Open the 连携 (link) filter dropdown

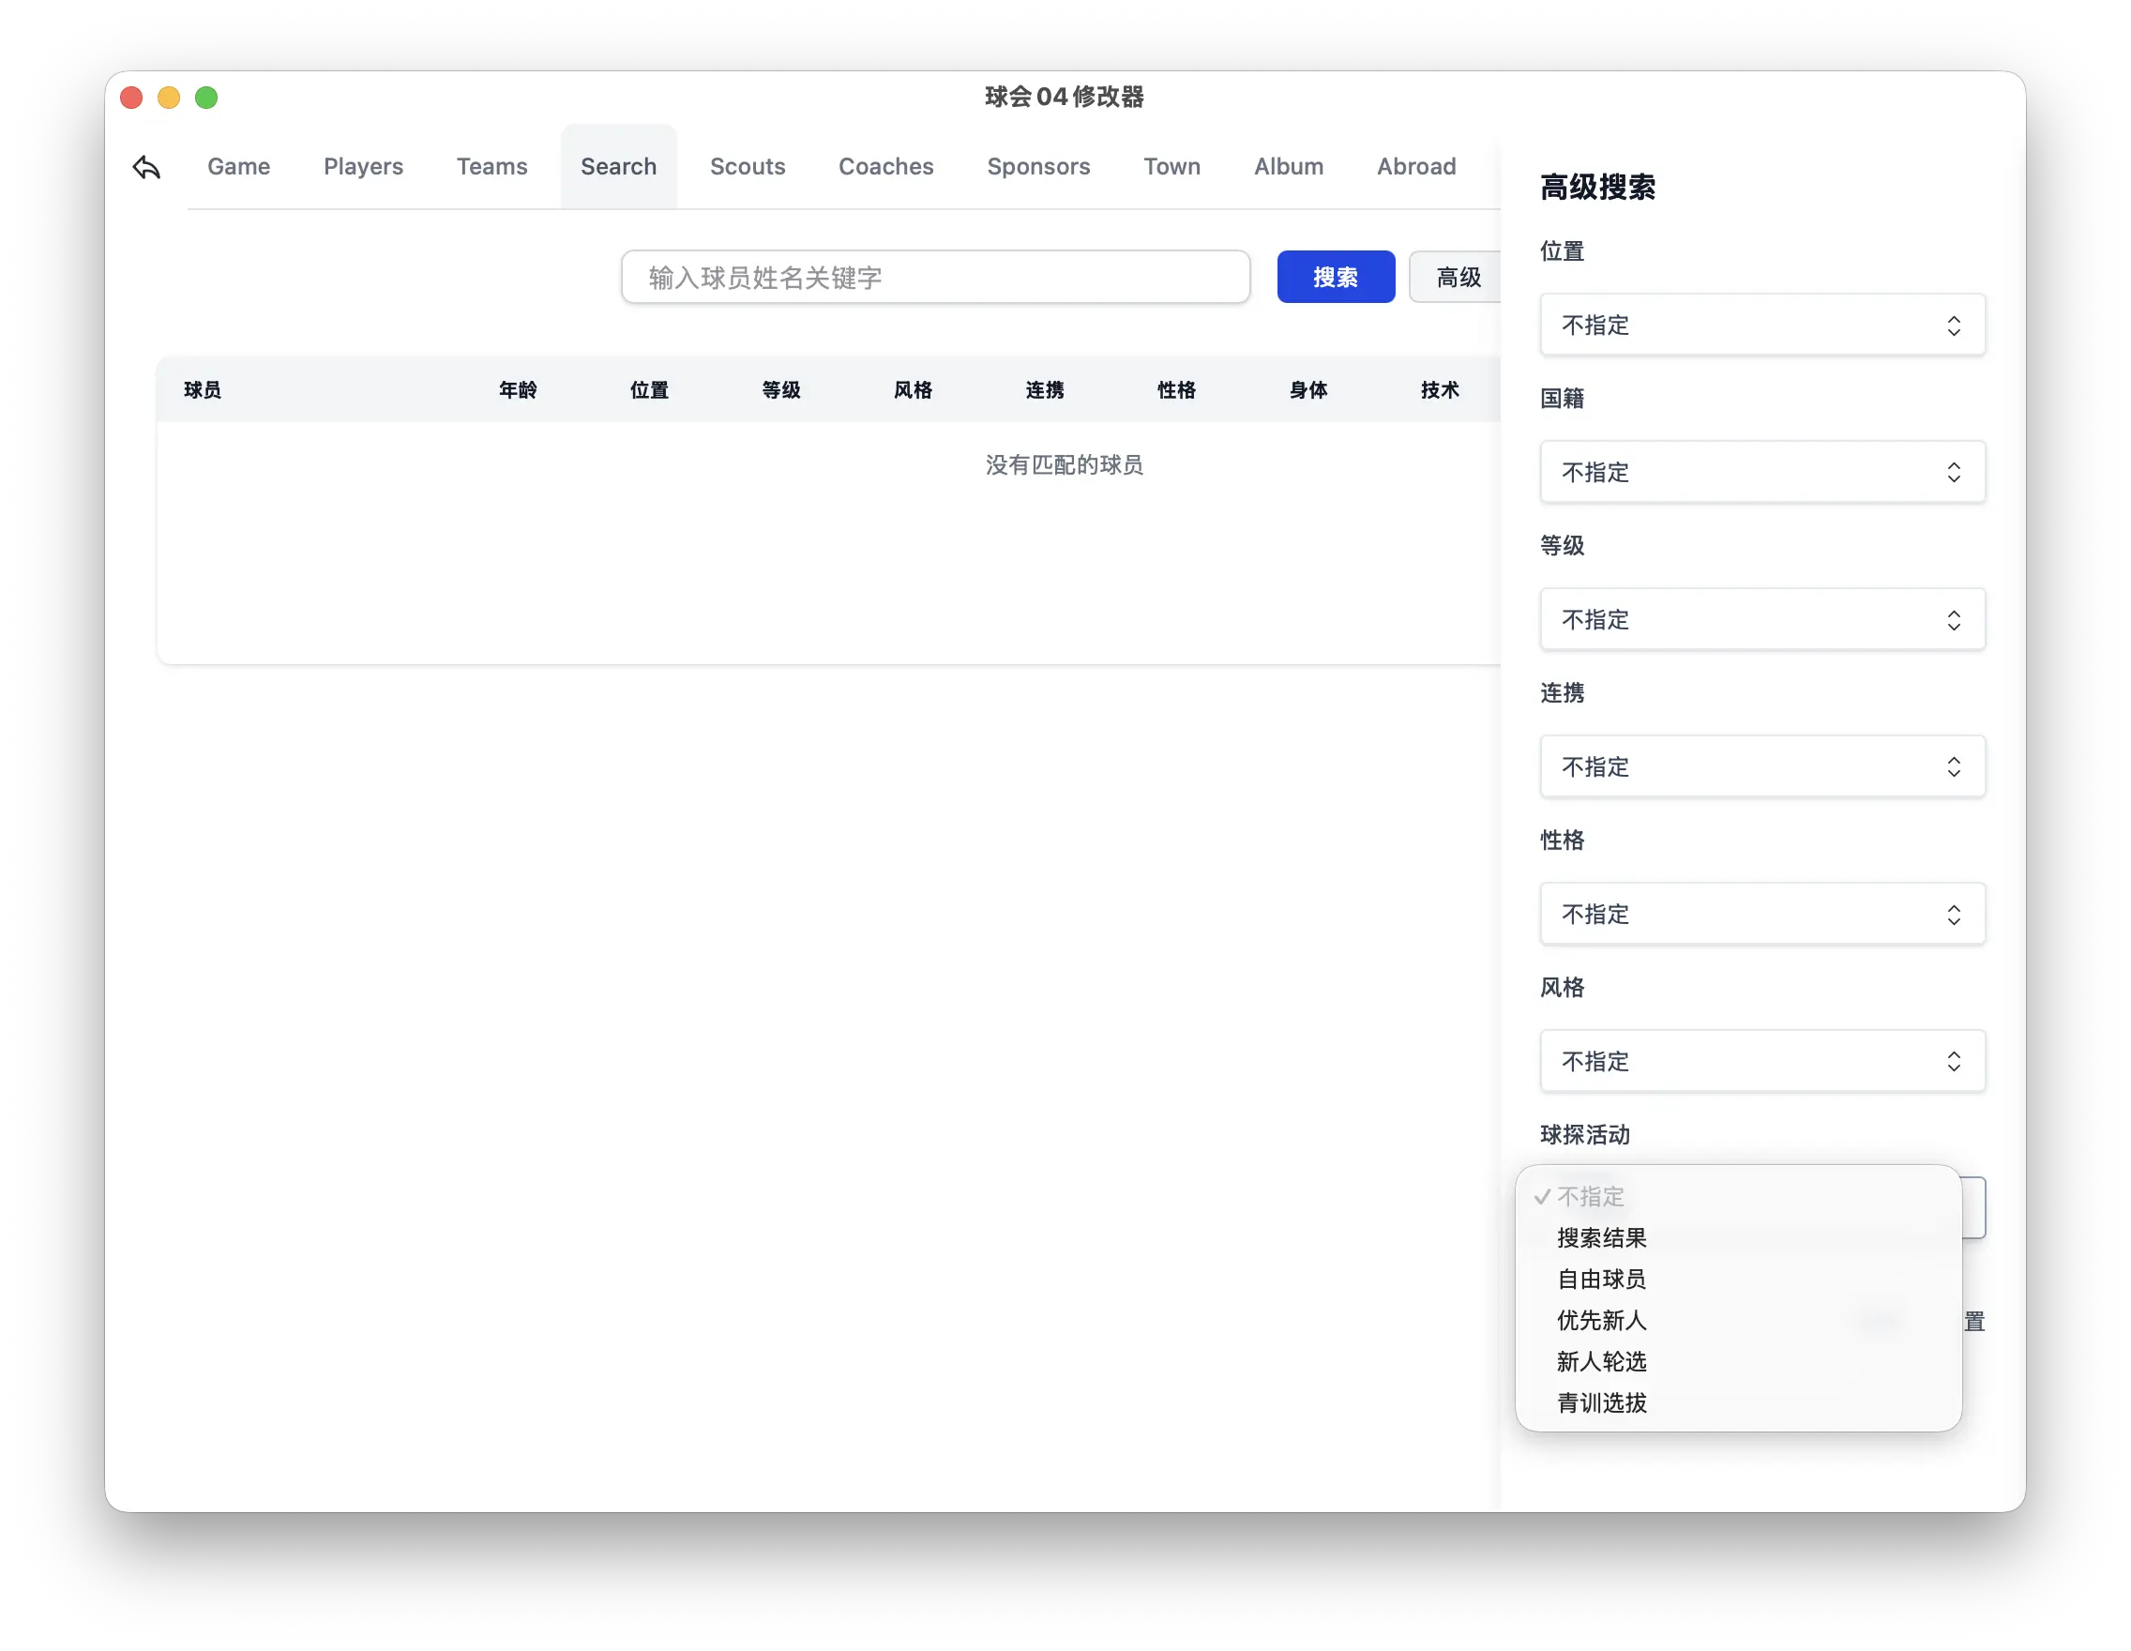tap(1761, 767)
